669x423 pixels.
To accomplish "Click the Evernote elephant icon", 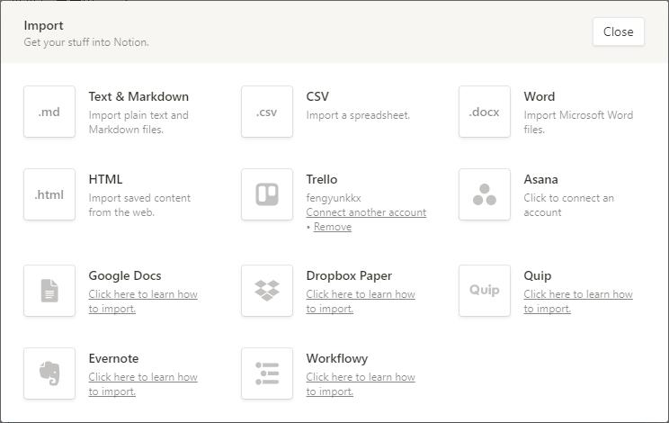I will 49,373.
